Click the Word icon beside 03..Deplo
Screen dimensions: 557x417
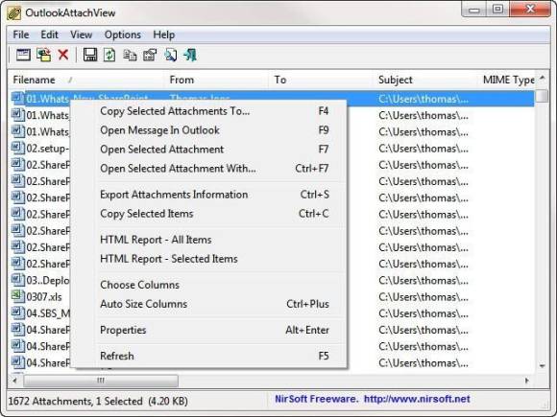17,280
